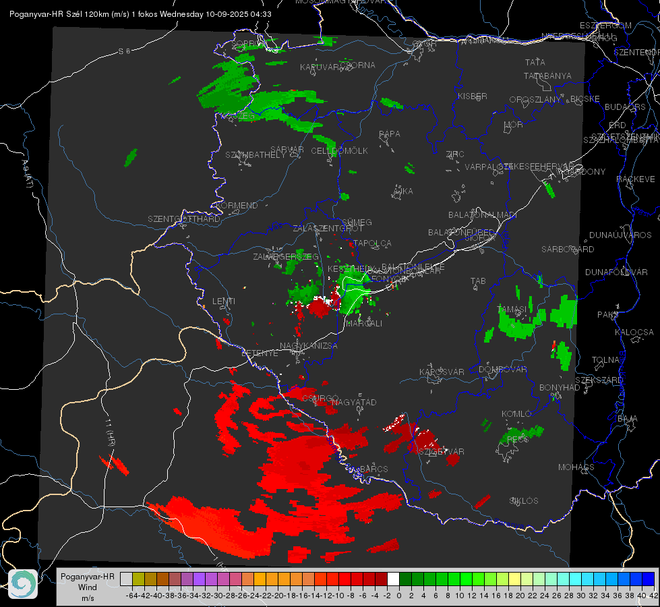
Task: Click the KALOCSA label
Action: coord(634,332)
